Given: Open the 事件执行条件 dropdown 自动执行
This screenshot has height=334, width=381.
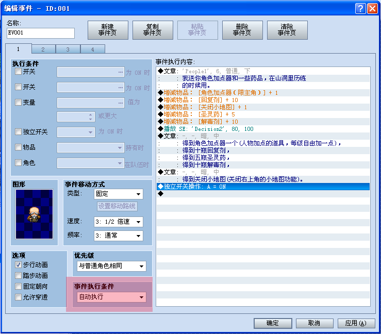Looking at the screenshot, I should (111, 297).
